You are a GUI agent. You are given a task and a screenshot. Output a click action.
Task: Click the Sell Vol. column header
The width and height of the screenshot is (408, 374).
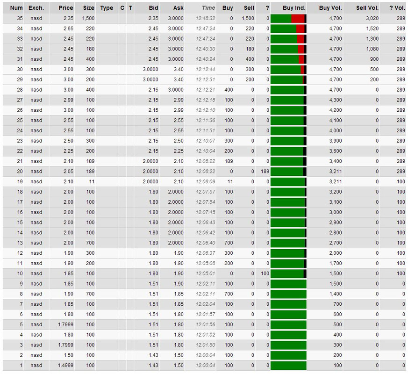coord(367,8)
